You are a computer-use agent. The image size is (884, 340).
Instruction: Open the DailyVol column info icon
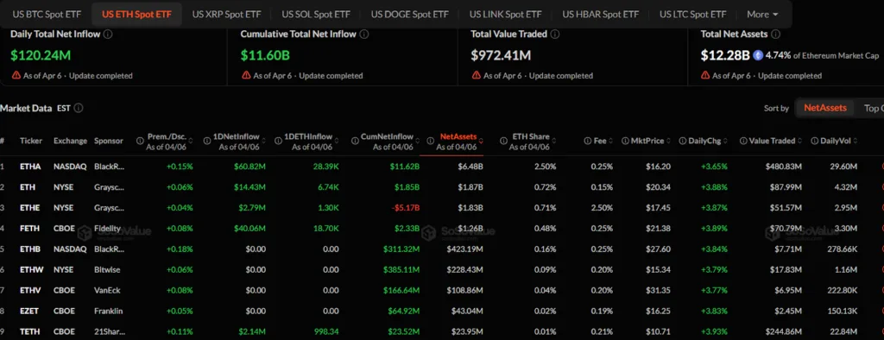click(x=815, y=141)
